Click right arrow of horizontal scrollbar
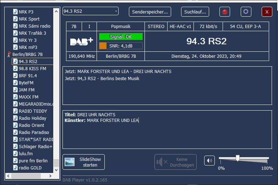This screenshot has width=278, height=185. click(x=50, y=176)
